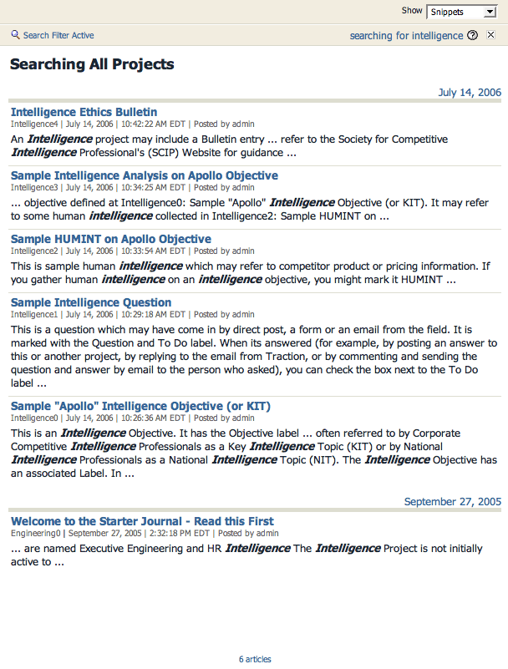The image size is (508, 669).
Task: Click the September 27, 2005 date header
Action: [453, 502]
